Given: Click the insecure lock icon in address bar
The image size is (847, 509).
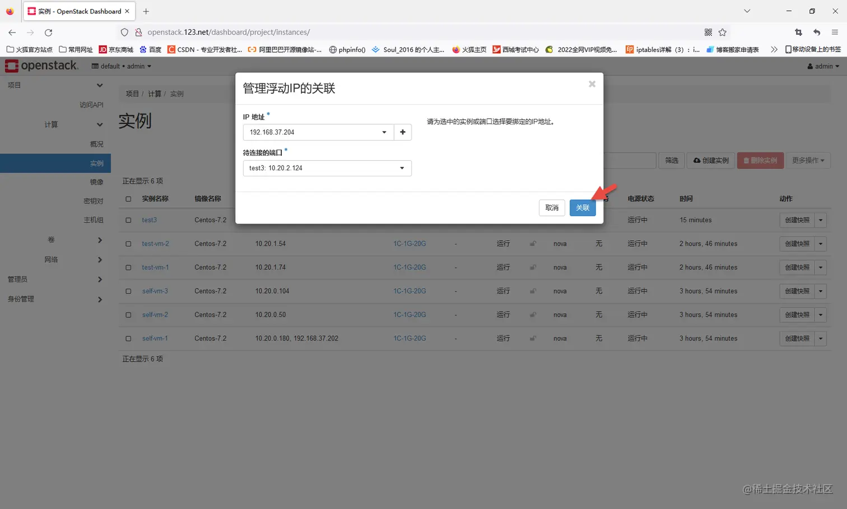Looking at the screenshot, I should [138, 32].
